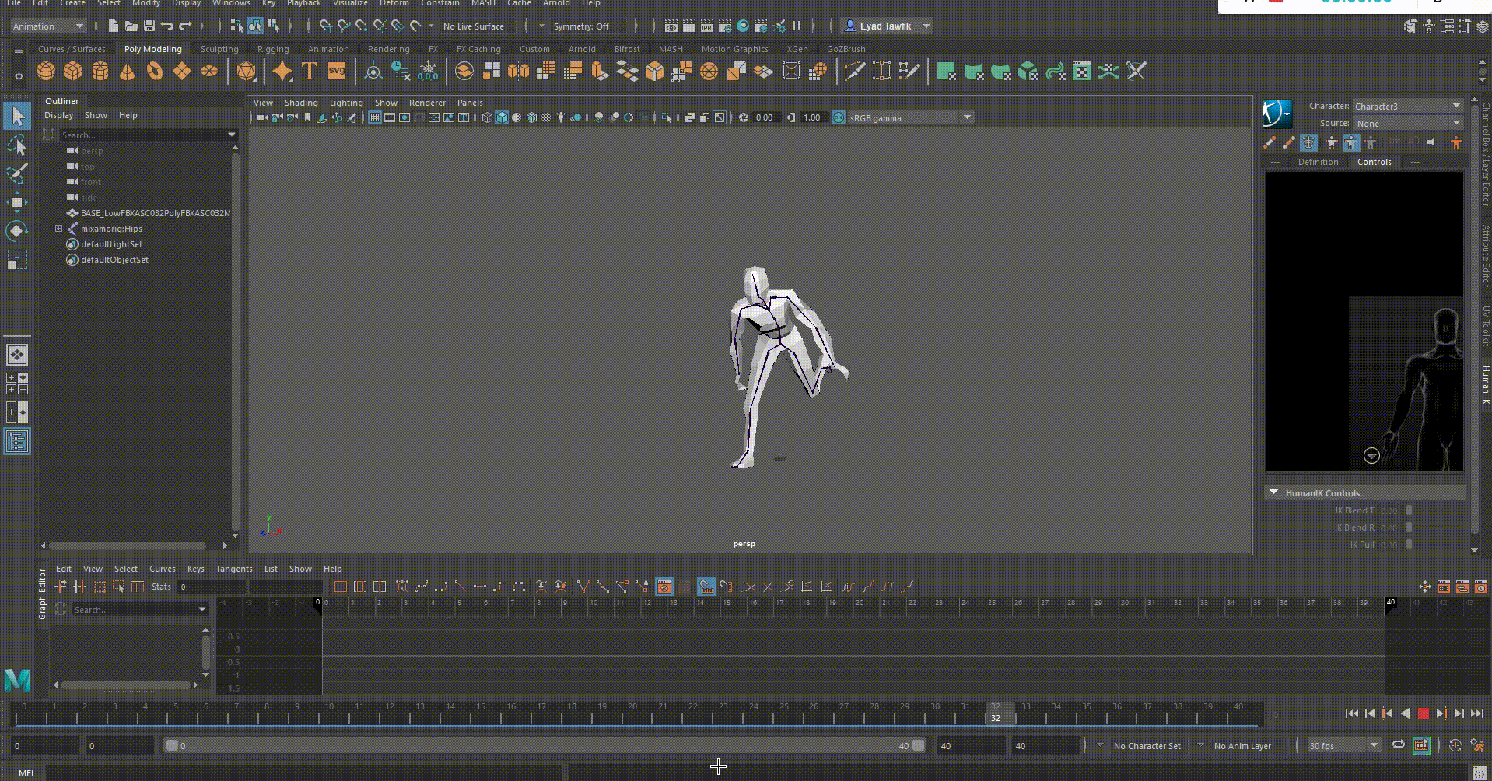Open the sRGB gamma view transform dropdown
Screen dimensions: 1492x781
[910, 117]
